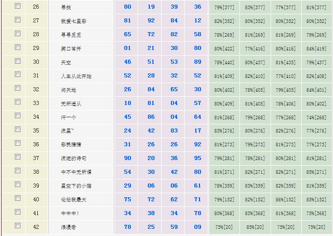Click number 45 in the 汗一个 row
The width and height of the screenshot is (333, 236).
(x=128, y=117)
